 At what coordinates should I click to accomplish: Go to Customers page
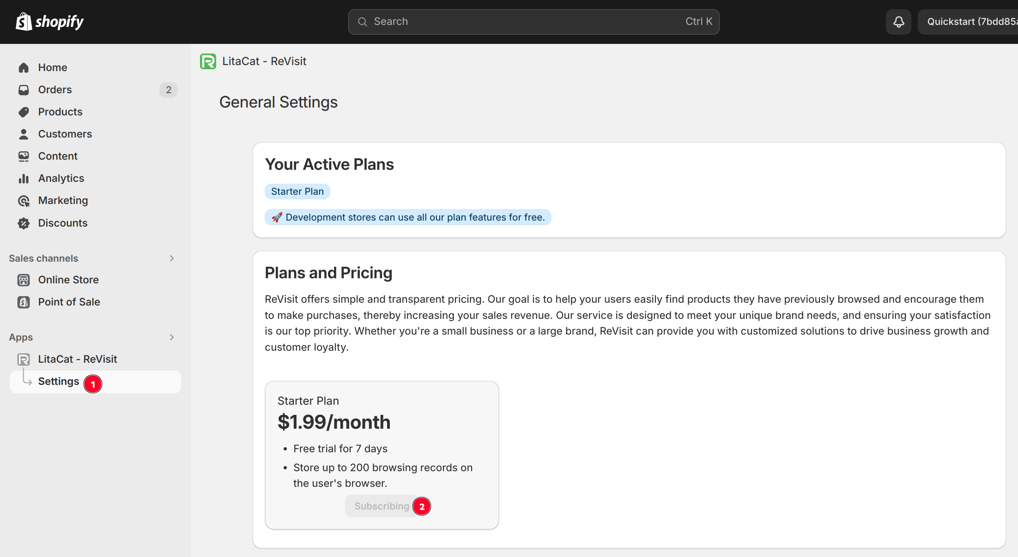coord(65,134)
